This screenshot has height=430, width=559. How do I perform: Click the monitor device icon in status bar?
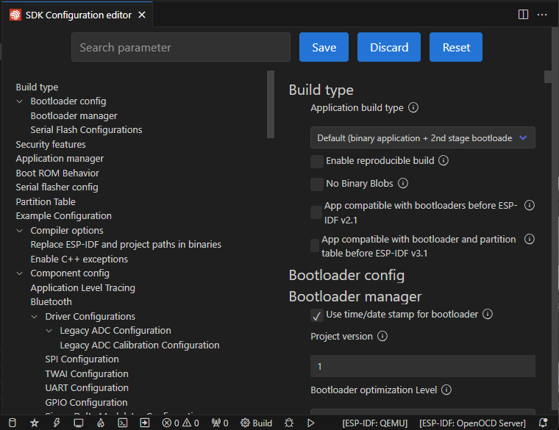pyautogui.click(x=79, y=423)
